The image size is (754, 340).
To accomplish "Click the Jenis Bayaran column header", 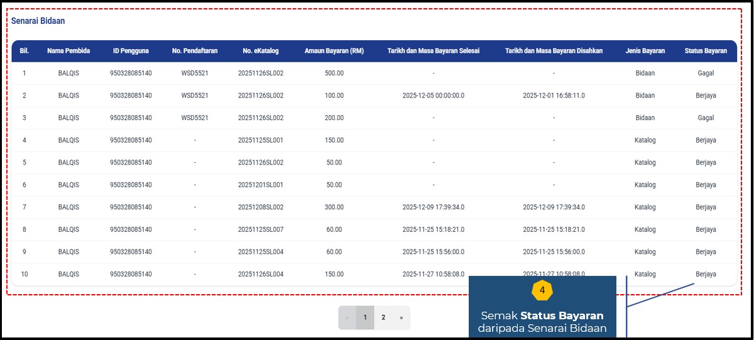I will tap(645, 51).
